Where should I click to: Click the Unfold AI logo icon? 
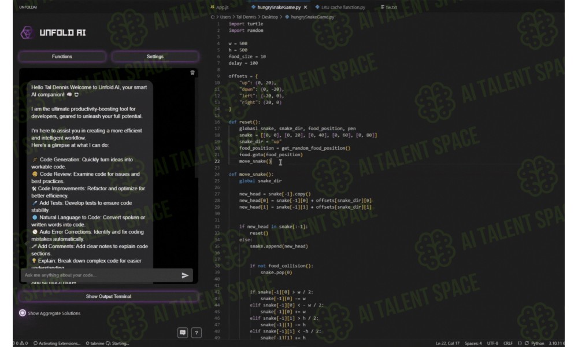[x=27, y=32]
